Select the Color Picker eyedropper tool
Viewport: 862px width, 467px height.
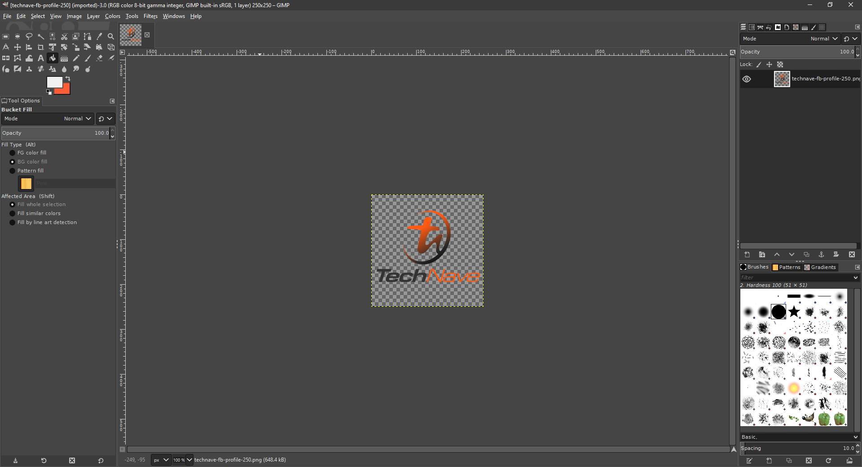click(x=99, y=36)
